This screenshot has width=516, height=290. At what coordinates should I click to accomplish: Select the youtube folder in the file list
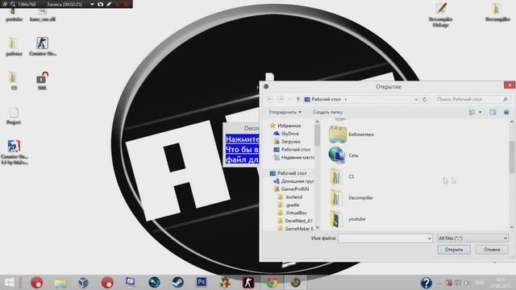click(336, 219)
